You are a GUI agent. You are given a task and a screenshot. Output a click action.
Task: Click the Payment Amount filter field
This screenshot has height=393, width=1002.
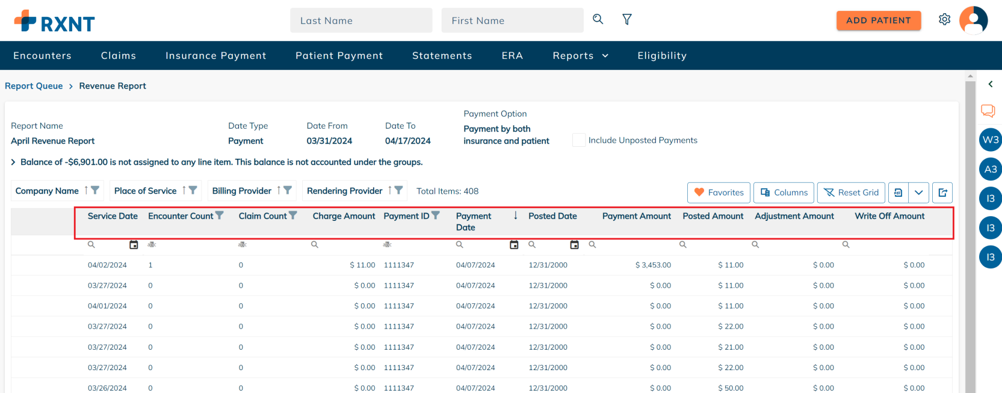tap(630, 244)
